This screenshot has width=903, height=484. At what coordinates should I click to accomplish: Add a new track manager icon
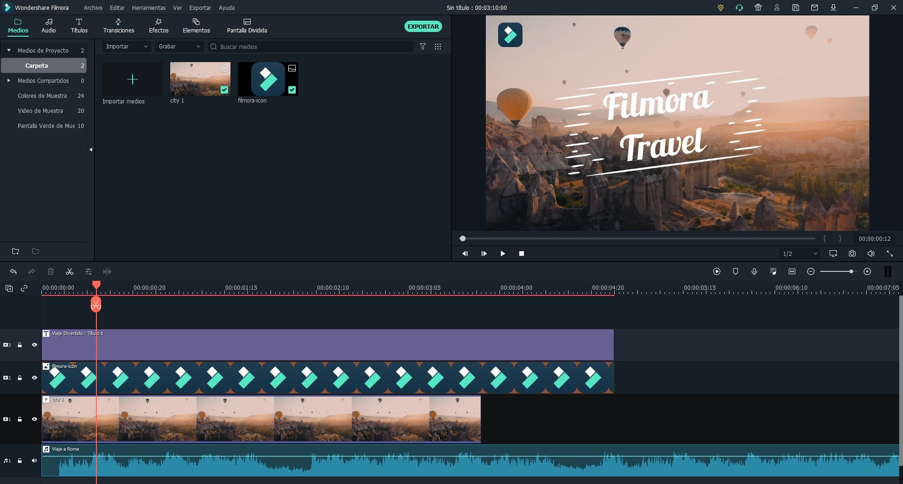(x=9, y=288)
